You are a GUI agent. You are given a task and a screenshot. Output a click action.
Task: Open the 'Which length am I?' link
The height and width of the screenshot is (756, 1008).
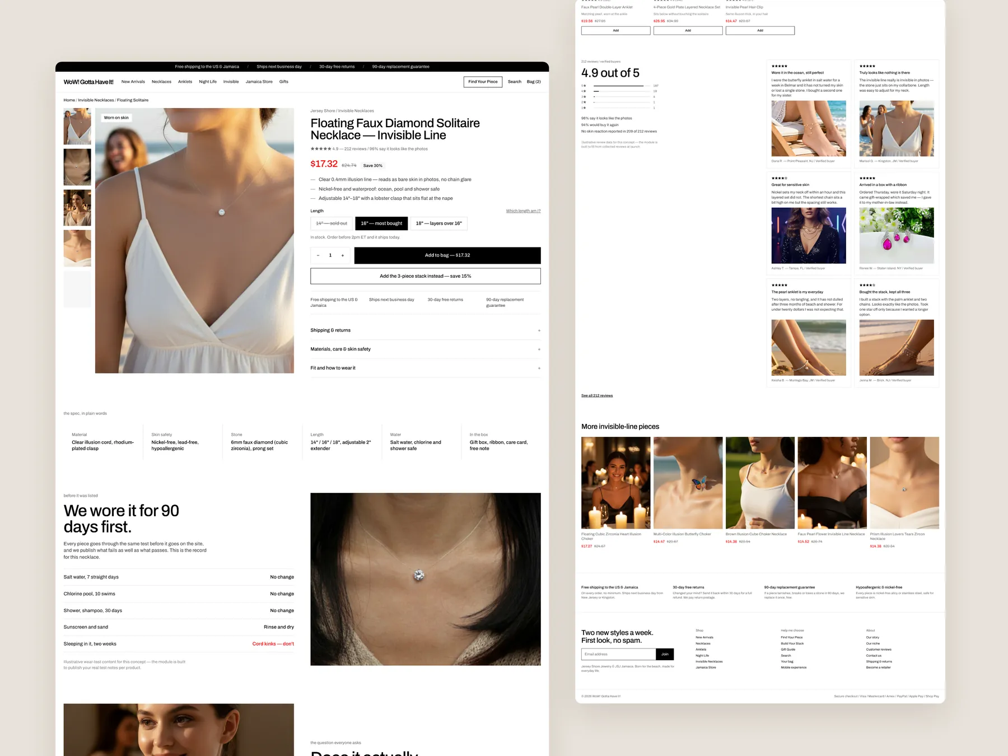pos(523,211)
